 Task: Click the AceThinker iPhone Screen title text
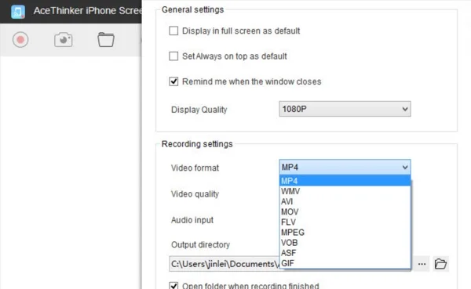tap(87, 11)
